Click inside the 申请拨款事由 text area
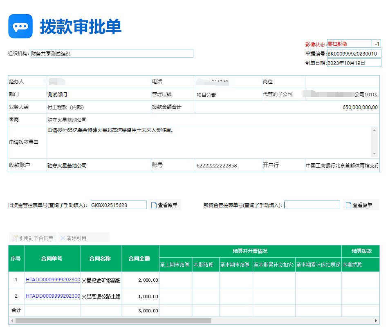This screenshot has height=334, width=388. [x=209, y=142]
